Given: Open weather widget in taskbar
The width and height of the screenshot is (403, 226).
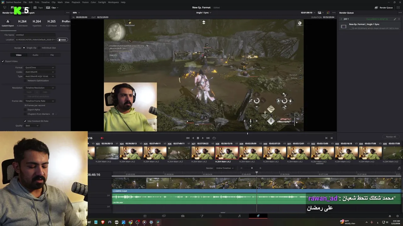Looking at the screenshot, I should (348, 222).
